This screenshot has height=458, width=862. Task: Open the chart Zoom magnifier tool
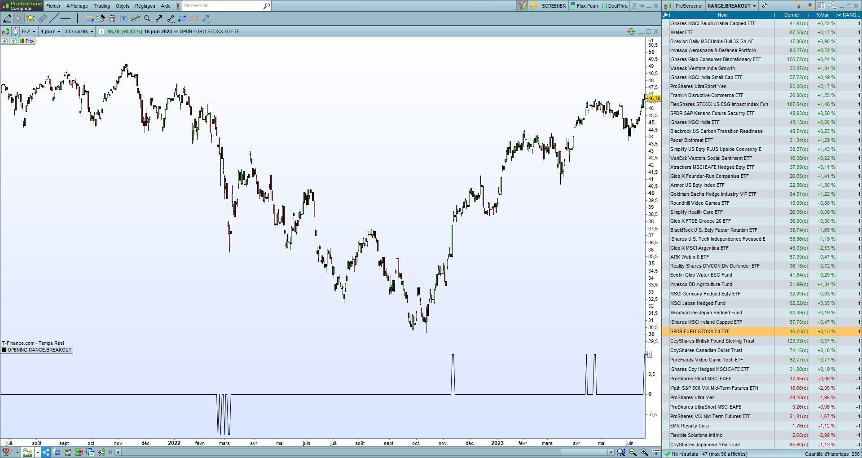coord(147,18)
